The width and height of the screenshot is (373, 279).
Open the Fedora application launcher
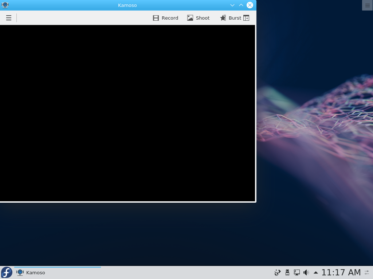coord(7,272)
